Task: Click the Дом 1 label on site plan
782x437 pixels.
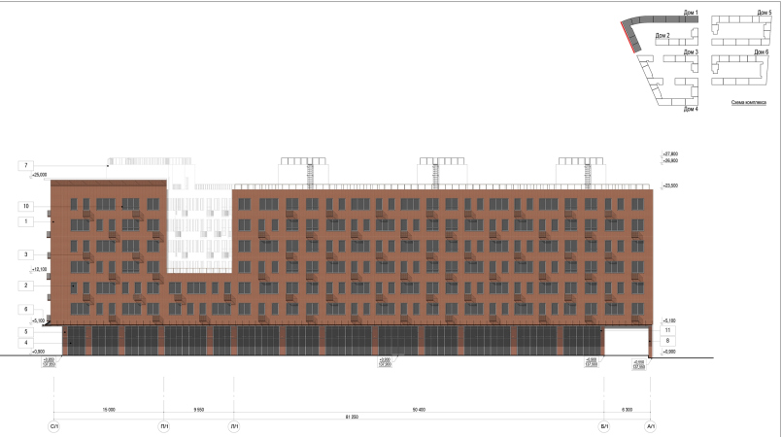Action: pos(691,13)
